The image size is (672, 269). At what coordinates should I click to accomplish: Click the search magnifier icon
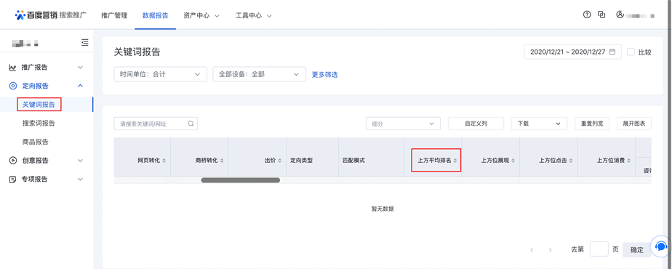[x=191, y=124]
